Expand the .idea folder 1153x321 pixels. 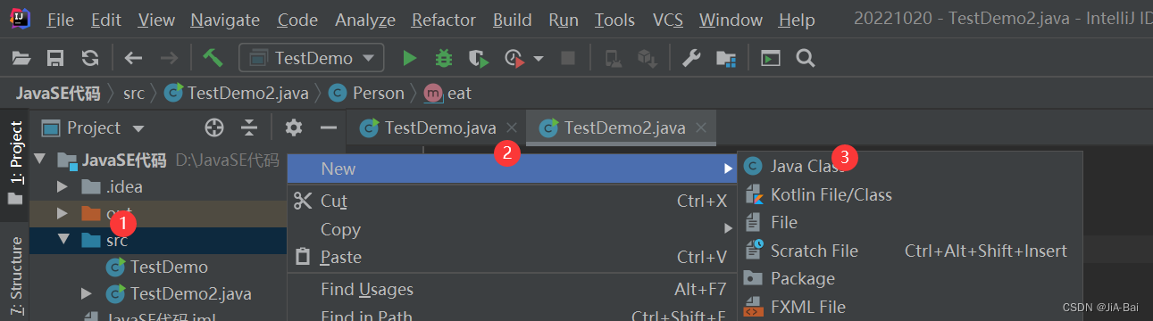point(63,187)
